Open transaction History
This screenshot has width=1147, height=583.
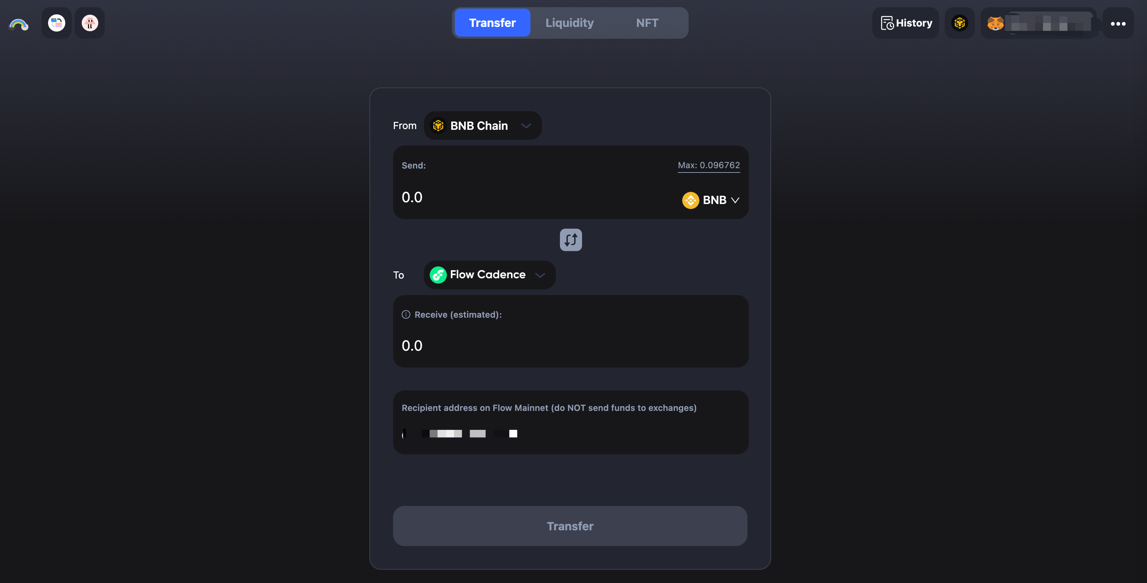[x=906, y=23]
